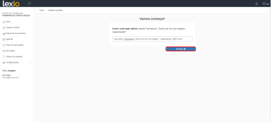The image size is (271, 122).
Task: Click the Início breadcrumb link
Action: click(x=42, y=10)
